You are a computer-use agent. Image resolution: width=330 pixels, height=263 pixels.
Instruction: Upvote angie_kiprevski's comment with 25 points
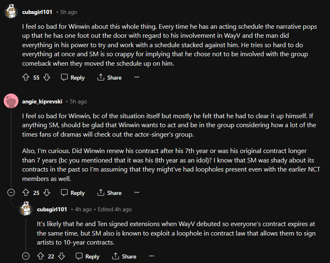(25, 193)
